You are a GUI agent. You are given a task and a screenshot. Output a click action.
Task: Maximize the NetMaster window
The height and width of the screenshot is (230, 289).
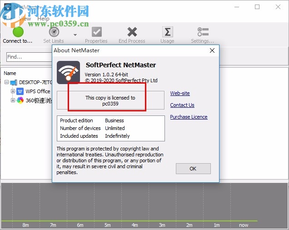(x=257, y=7)
